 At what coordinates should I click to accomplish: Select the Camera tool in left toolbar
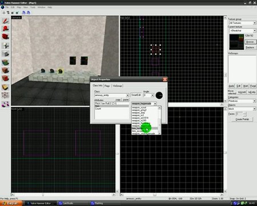click(5, 37)
